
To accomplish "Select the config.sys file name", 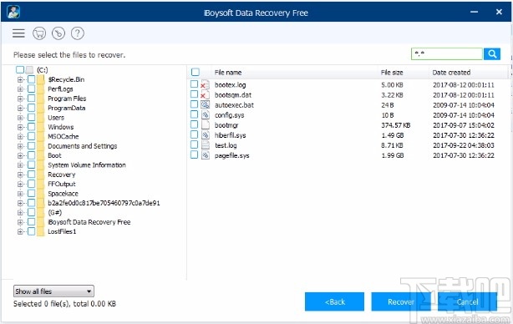I will (229, 115).
